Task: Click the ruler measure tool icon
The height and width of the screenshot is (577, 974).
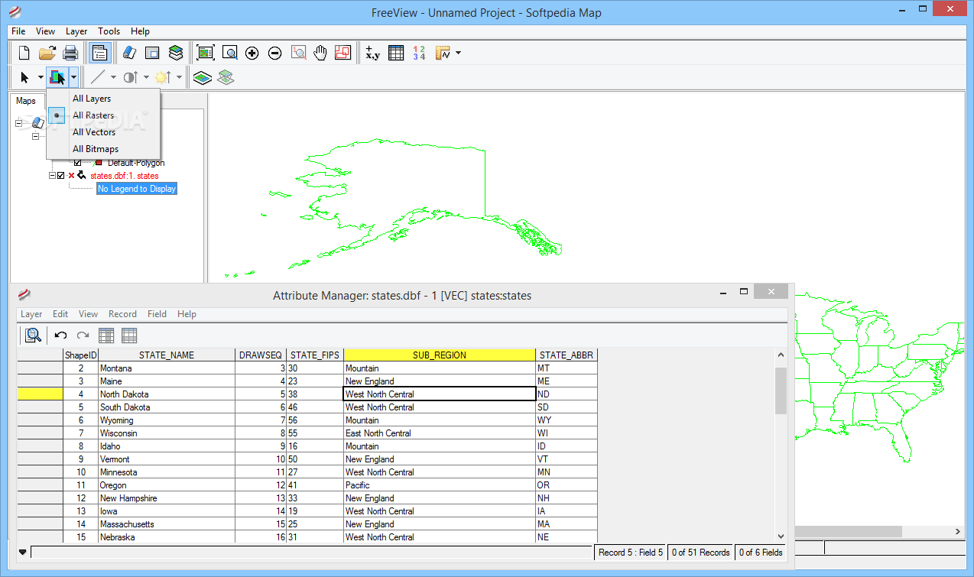Action: coord(443,53)
